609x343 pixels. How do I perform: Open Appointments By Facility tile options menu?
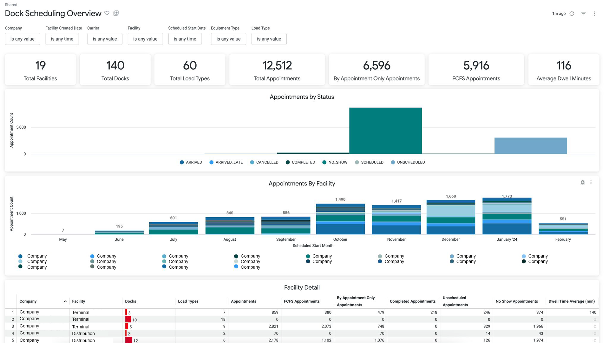591,182
